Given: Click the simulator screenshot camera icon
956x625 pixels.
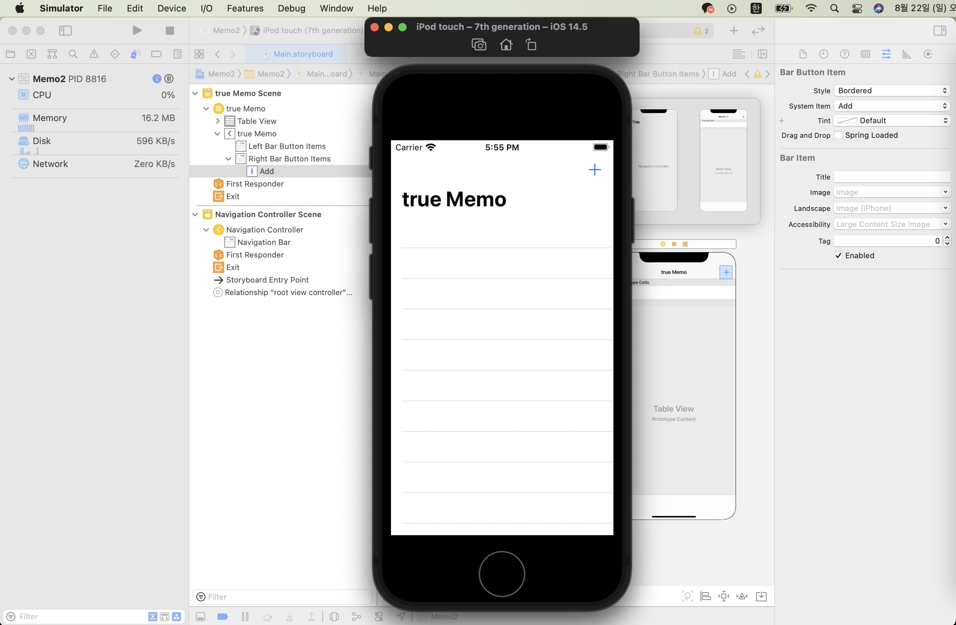Looking at the screenshot, I should pyautogui.click(x=478, y=45).
